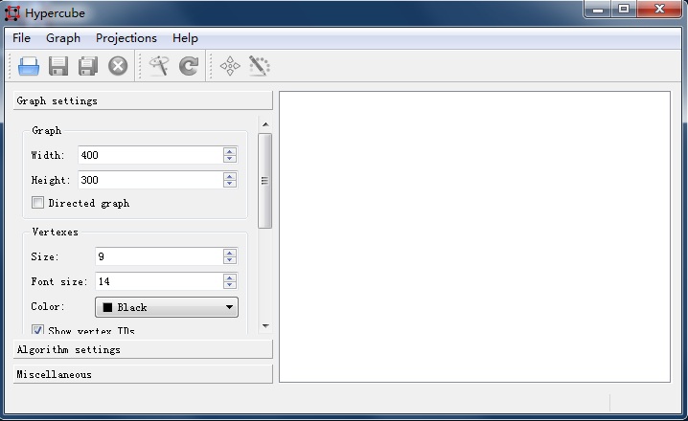Open the vertex Color dropdown
The height and width of the screenshot is (421, 688).
(x=167, y=307)
